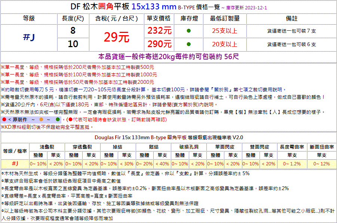Click the '鬆結' defect column header
The height and width of the screenshot is (223, 337).
tap(153, 147)
